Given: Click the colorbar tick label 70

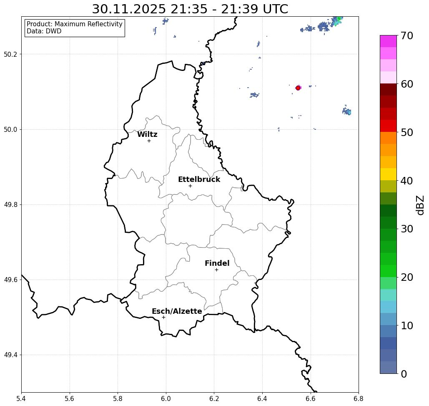Looking at the screenshot, I should point(406,35).
